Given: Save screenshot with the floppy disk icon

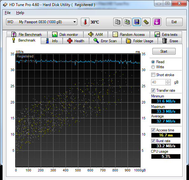Looking at the screenshot, I should click(136, 22).
